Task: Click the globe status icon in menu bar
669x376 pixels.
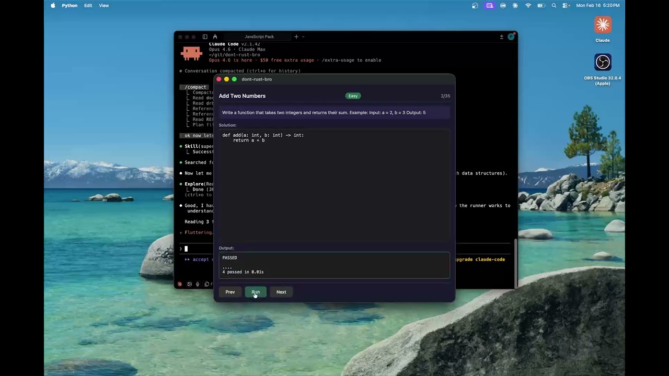Action: click(x=475, y=5)
